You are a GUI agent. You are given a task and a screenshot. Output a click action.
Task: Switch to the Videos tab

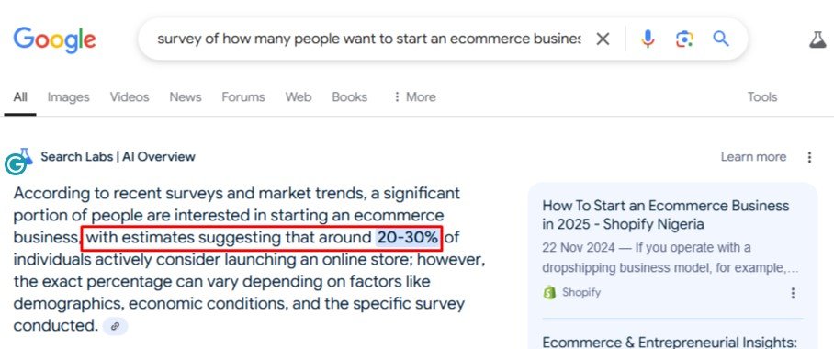click(x=130, y=96)
